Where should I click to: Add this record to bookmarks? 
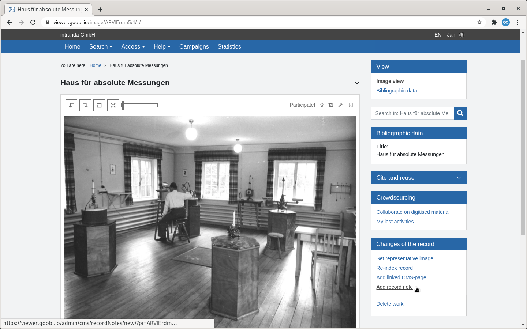pos(351,105)
